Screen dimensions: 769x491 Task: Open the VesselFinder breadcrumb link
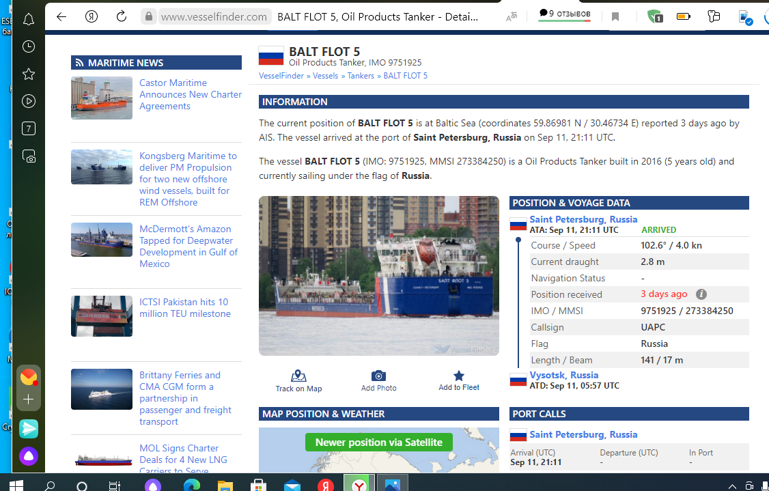point(281,76)
